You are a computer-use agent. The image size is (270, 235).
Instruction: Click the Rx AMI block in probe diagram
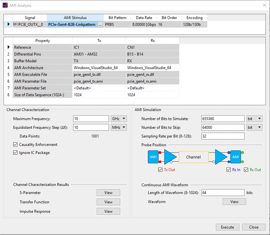tap(236, 157)
